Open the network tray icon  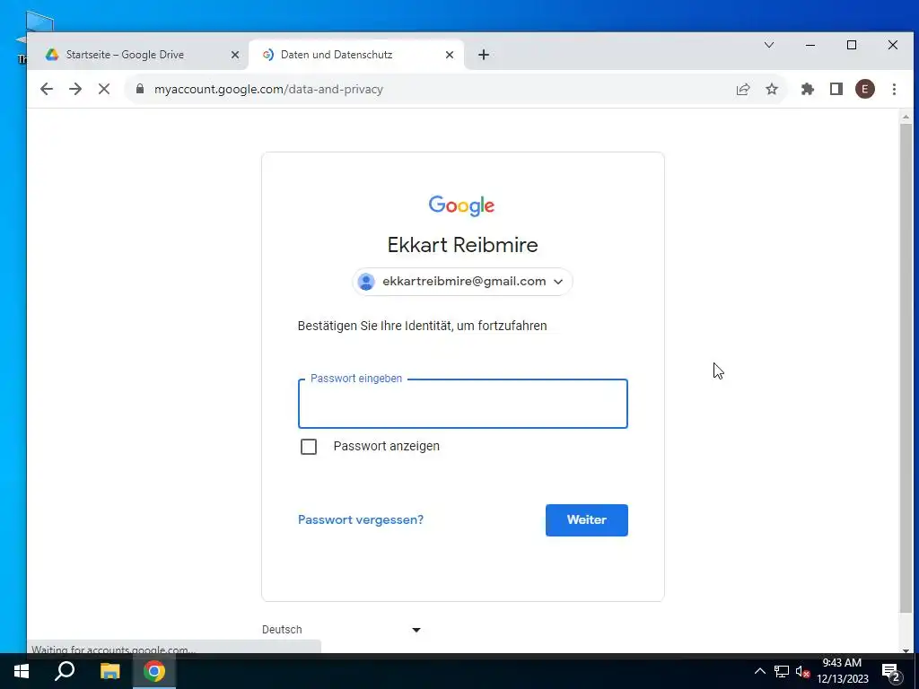pos(782,671)
